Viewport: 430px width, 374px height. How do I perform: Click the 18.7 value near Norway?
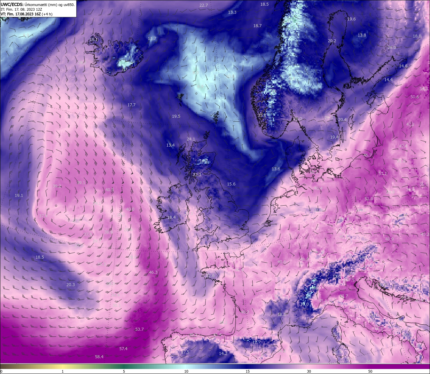[257, 26]
